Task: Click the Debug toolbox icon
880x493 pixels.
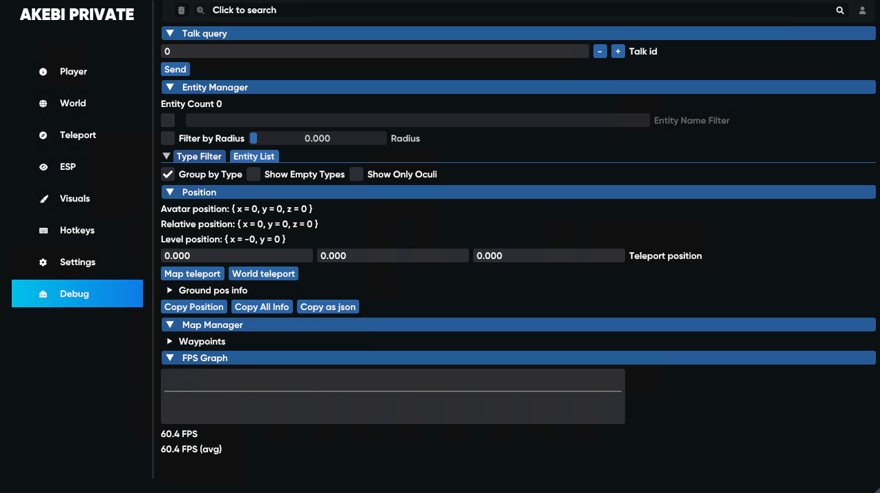Action: pos(43,294)
